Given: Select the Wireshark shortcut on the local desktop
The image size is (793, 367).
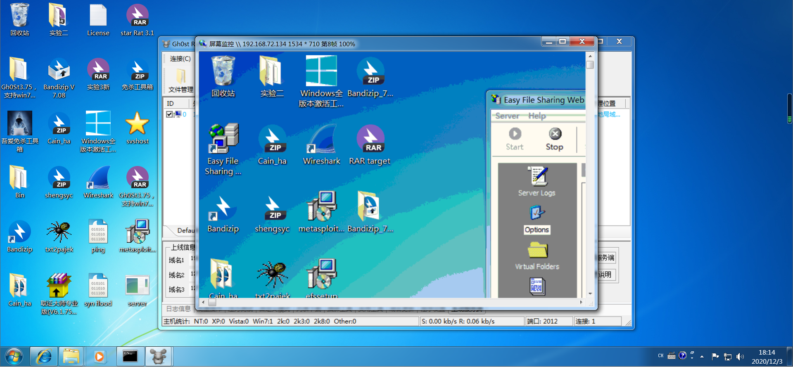Looking at the screenshot, I should click(98, 182).
